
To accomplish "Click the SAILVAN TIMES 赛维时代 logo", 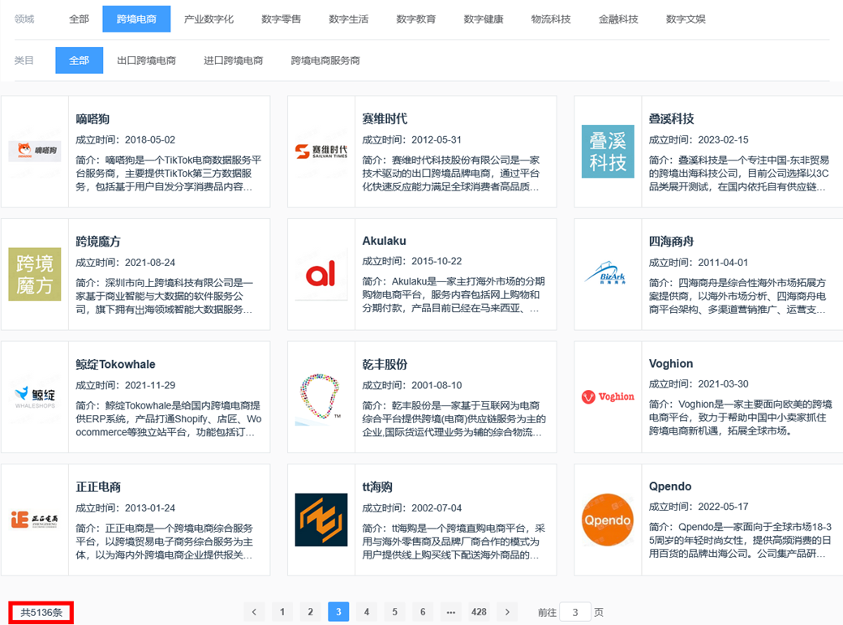I will click(x=323, y=151).
